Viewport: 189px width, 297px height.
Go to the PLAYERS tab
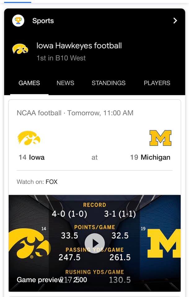click(x=157, y=83)
